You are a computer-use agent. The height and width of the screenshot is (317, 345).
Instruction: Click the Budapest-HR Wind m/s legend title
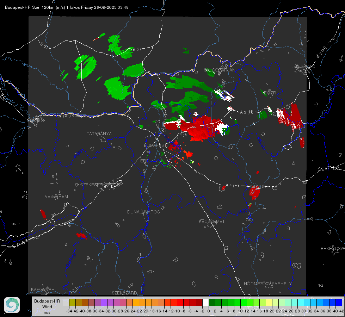point(47,306)
